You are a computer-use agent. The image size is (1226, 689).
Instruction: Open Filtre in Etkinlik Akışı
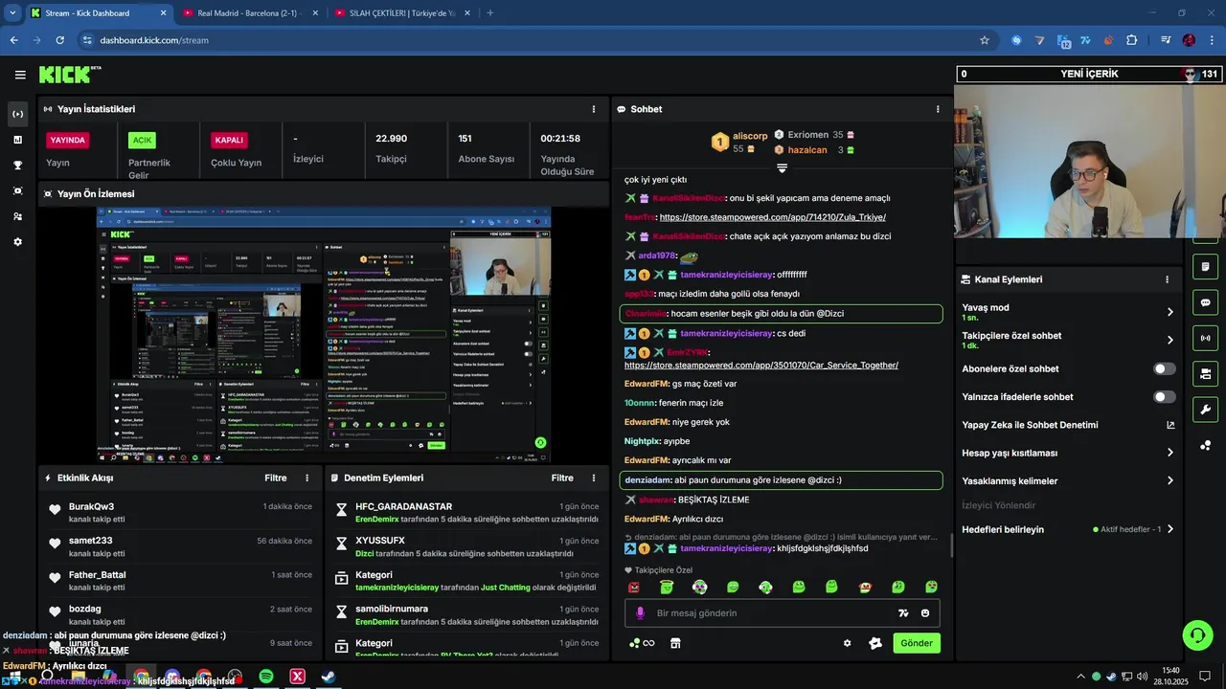click(x=276, y=478)
